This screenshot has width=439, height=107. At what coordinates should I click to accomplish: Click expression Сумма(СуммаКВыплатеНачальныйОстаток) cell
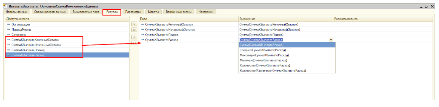[x=286, y=29]
